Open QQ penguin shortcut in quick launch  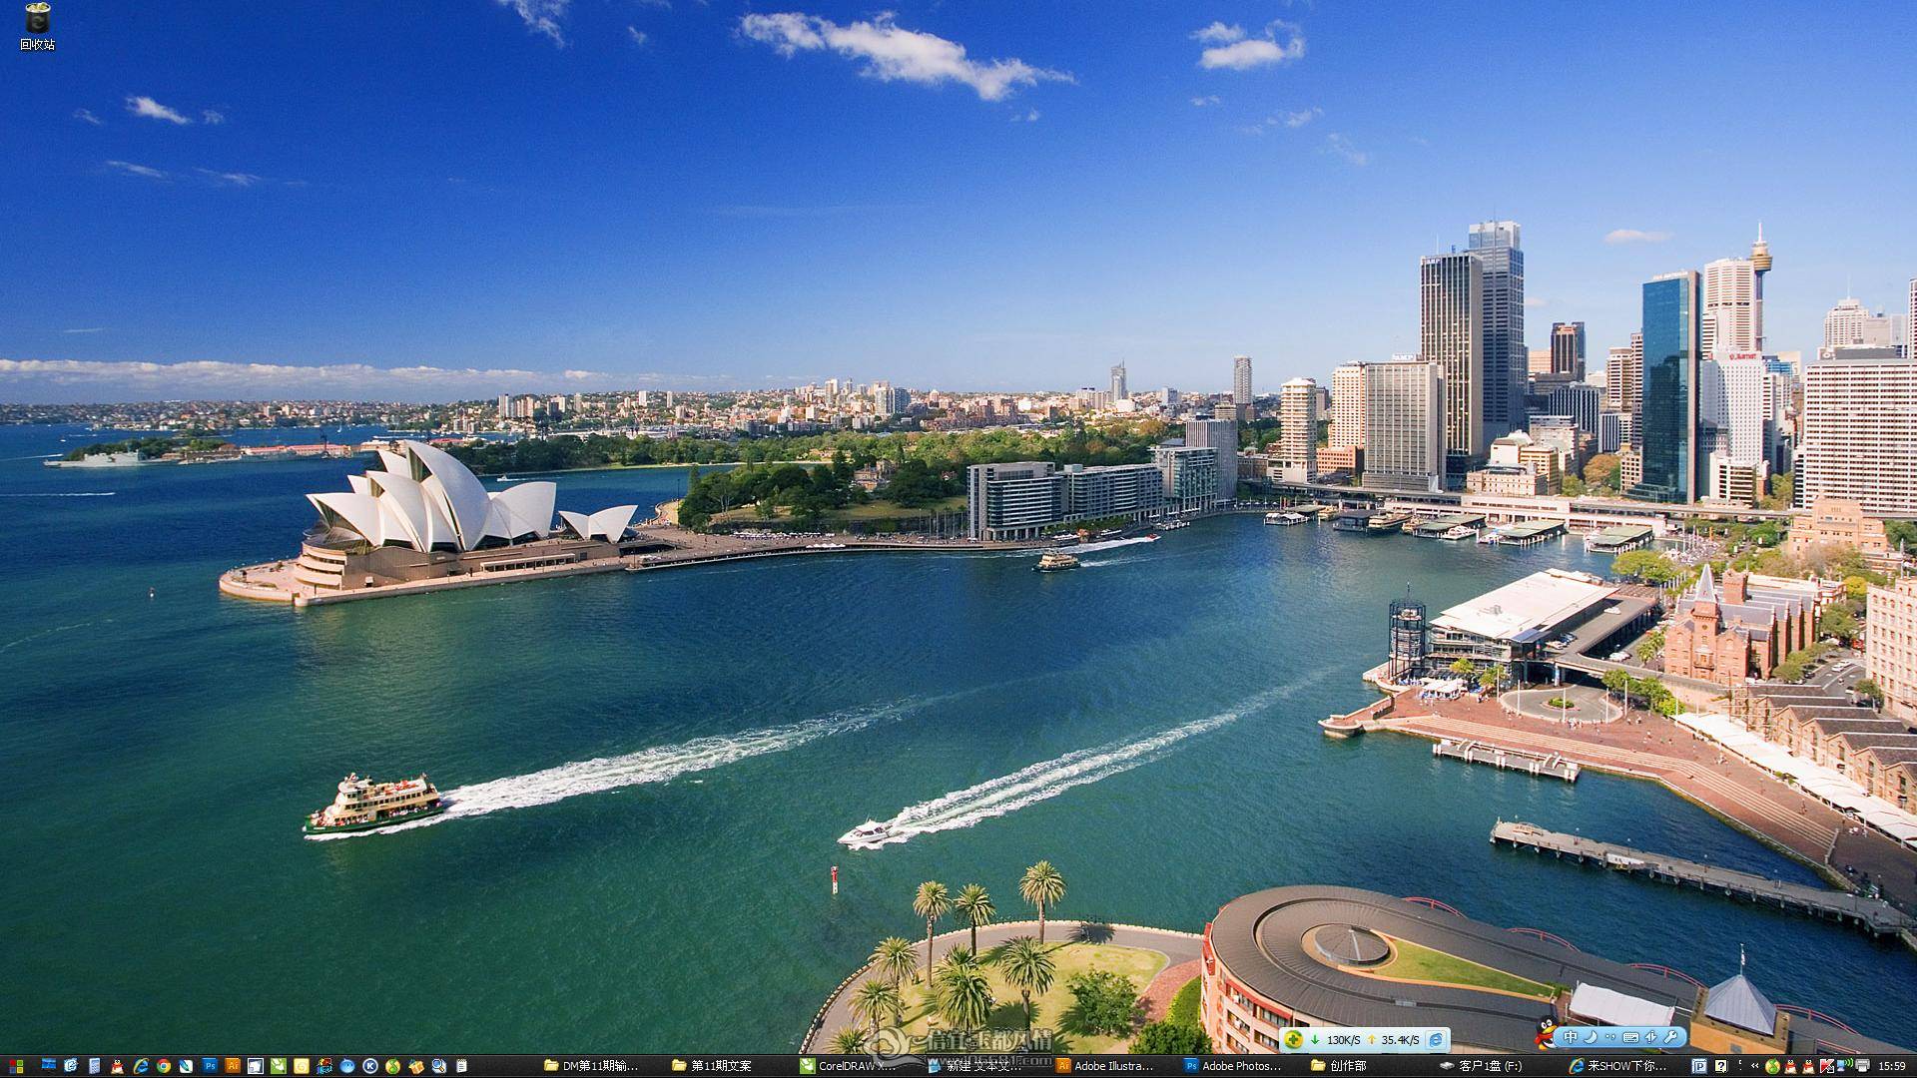point(117,1066)
